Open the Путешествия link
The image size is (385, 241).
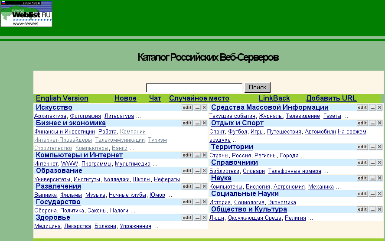click(284, 132)
